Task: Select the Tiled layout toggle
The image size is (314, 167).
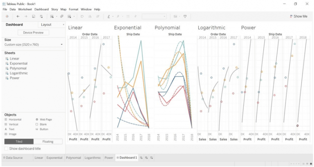Action: click(19, 141)
